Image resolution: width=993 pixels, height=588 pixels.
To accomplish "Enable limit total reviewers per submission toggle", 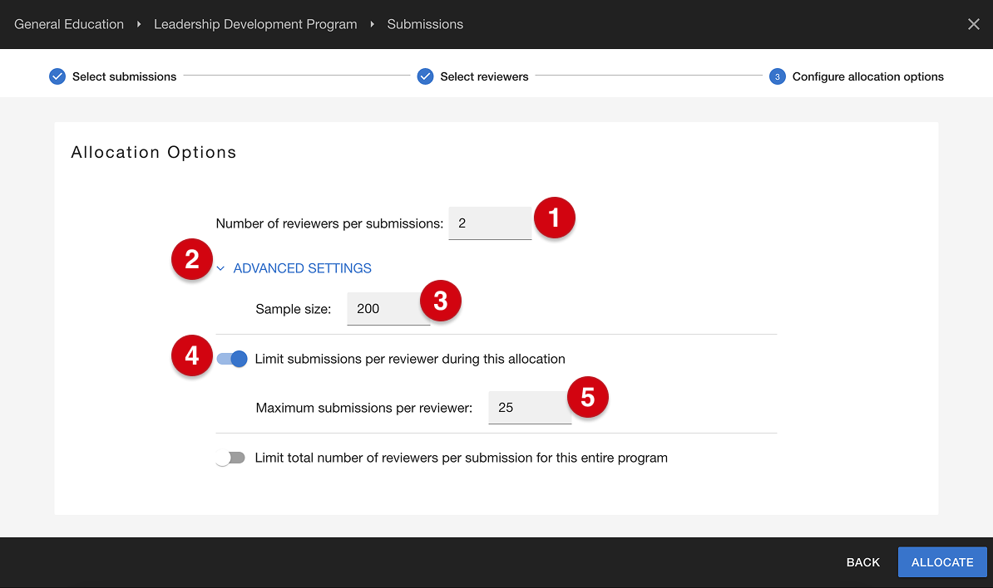I will coord(230,458).
